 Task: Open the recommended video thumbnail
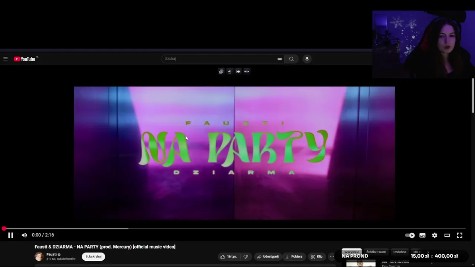coord(361,263)
